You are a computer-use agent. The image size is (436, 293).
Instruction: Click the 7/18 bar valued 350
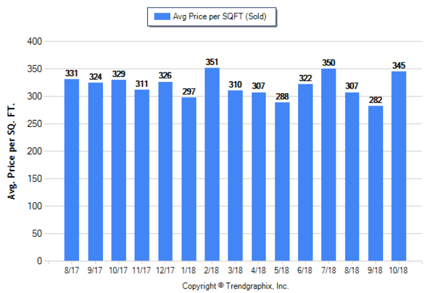pos(329,165)
